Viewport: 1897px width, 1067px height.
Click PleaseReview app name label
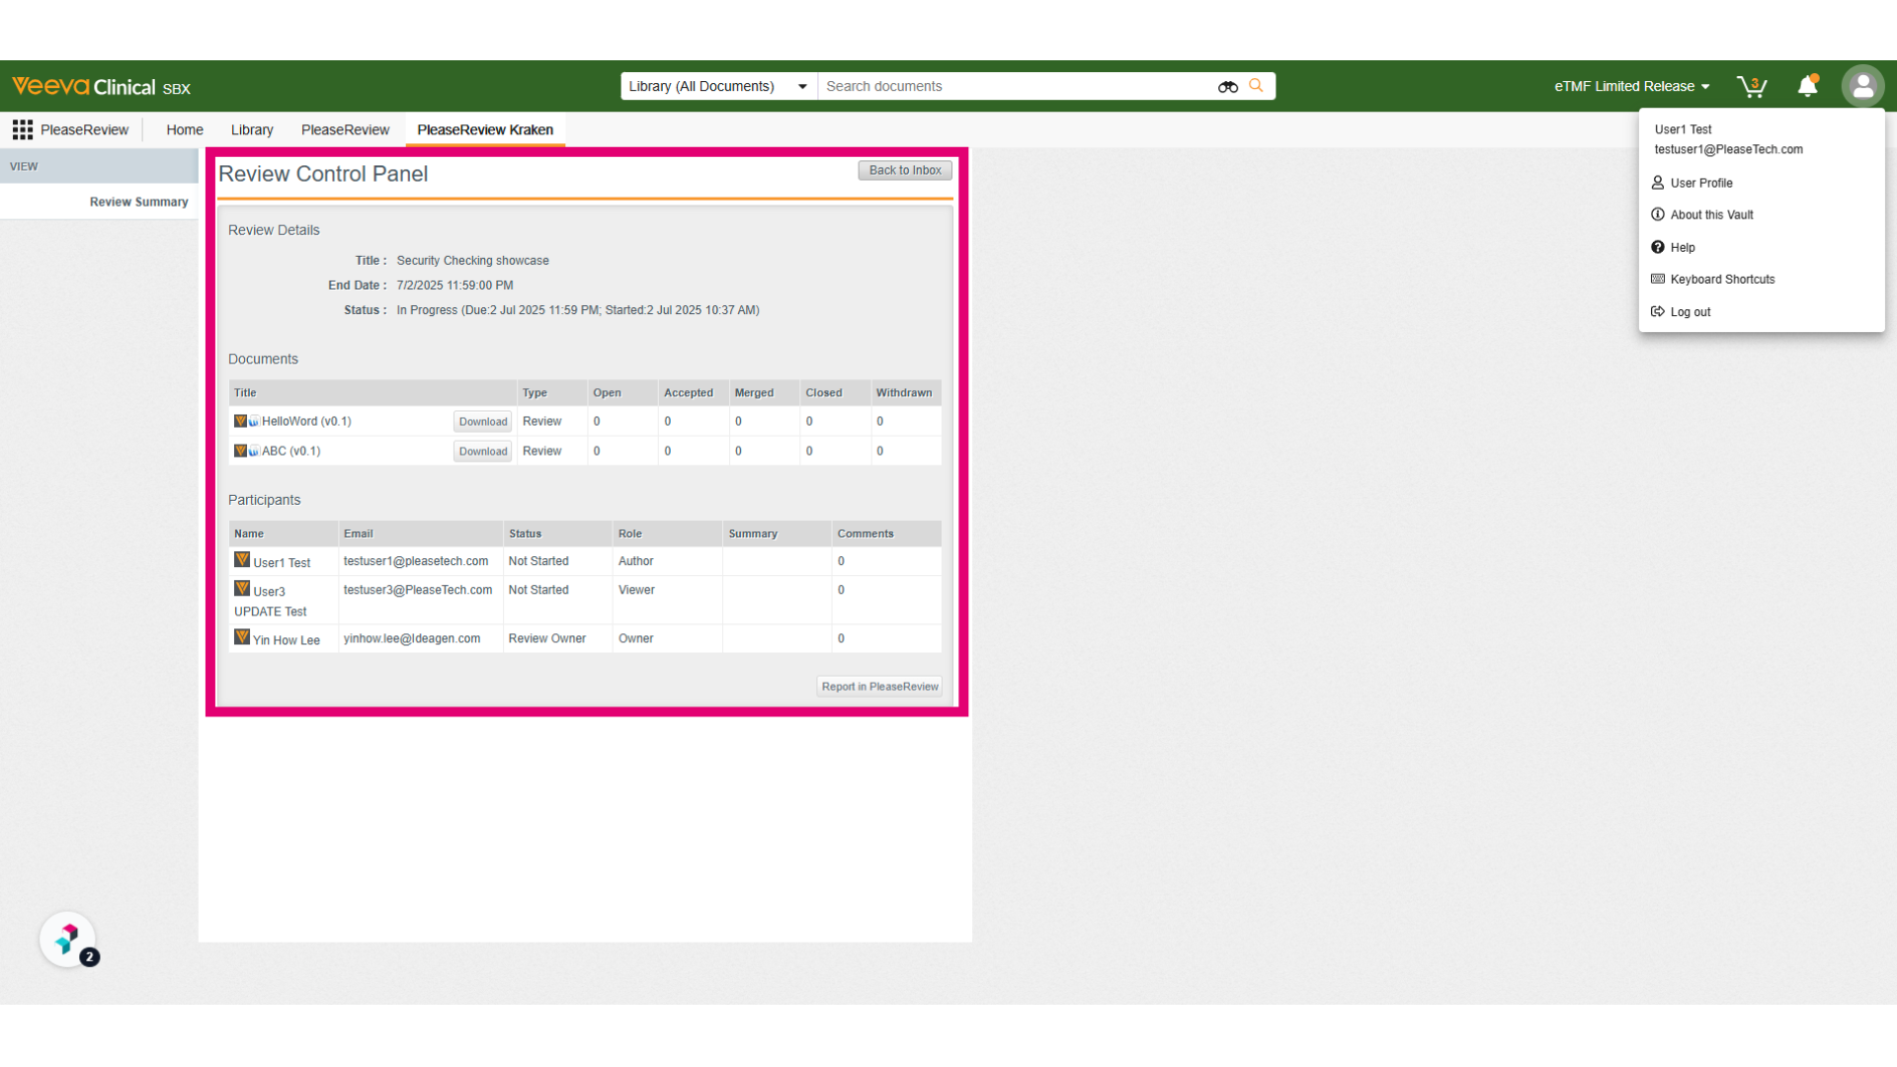[x=84, y=129]
